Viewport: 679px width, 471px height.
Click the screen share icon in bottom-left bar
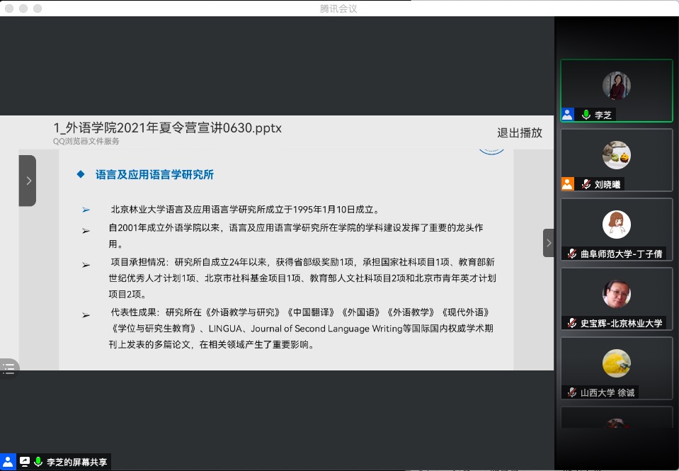point(25,462)
